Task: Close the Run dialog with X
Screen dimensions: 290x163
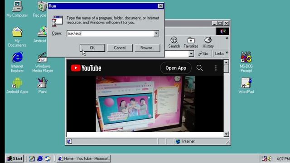Action: click(160, 6)
